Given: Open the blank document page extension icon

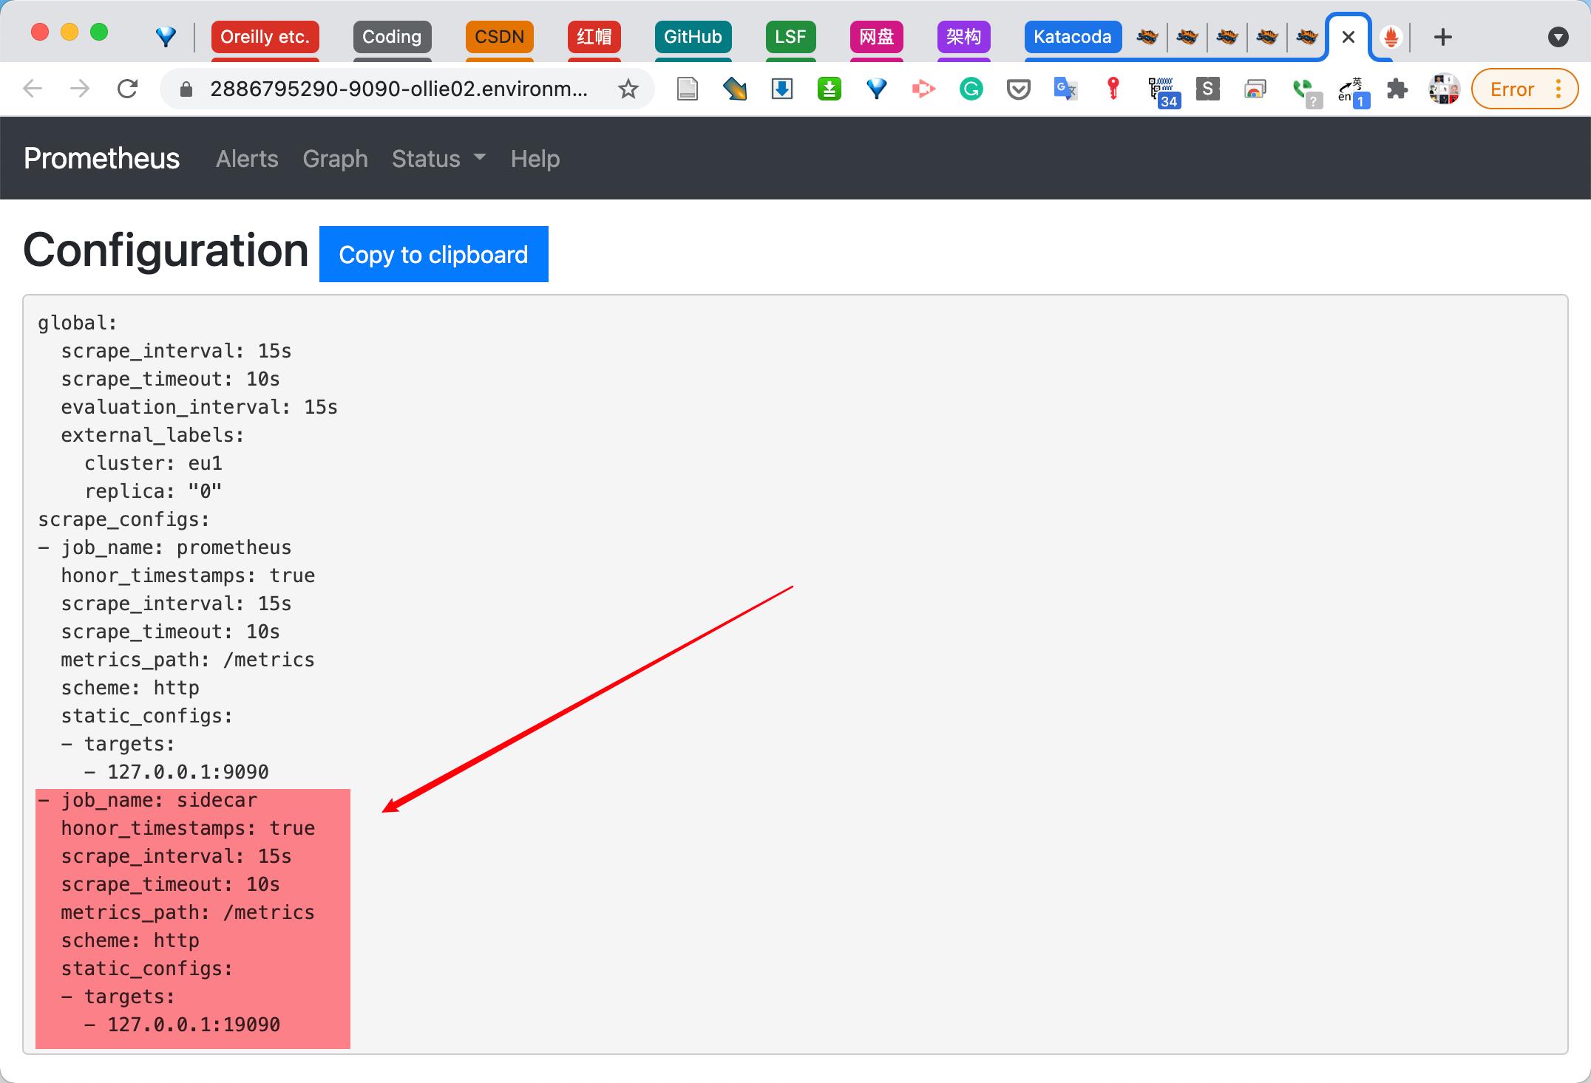Looking at the screenshot, I should tap(688, 89).
